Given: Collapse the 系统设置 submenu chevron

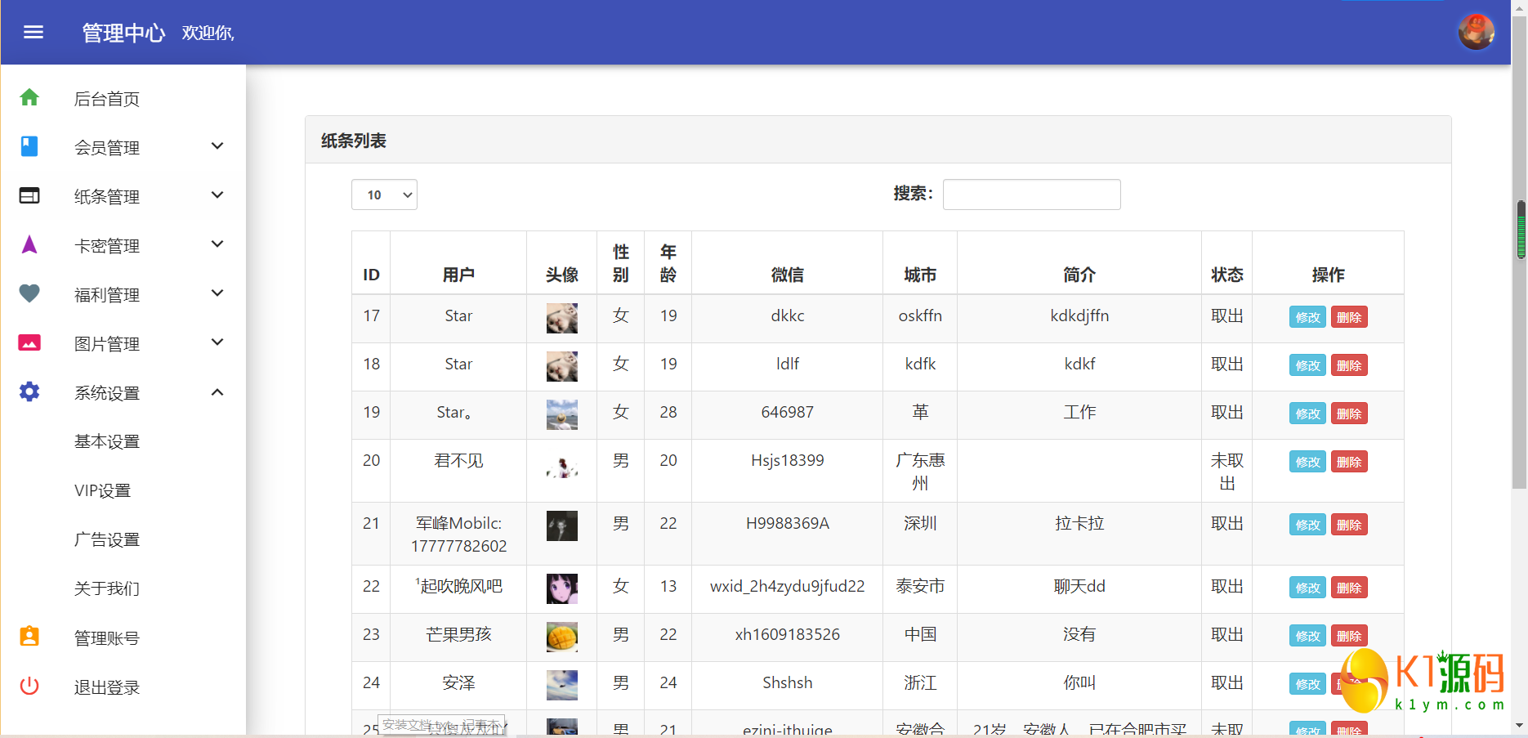Looking at the screenshot, I should click(x=217, y=392).
